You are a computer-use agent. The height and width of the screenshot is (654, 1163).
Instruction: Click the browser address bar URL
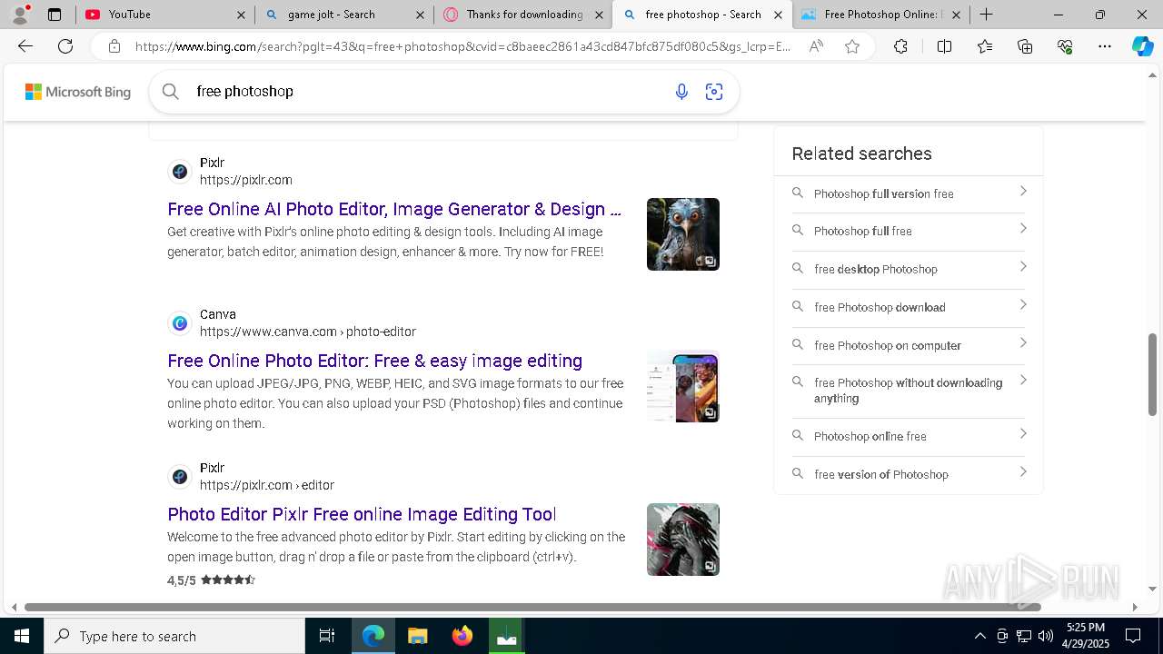(x=462, y=46)
